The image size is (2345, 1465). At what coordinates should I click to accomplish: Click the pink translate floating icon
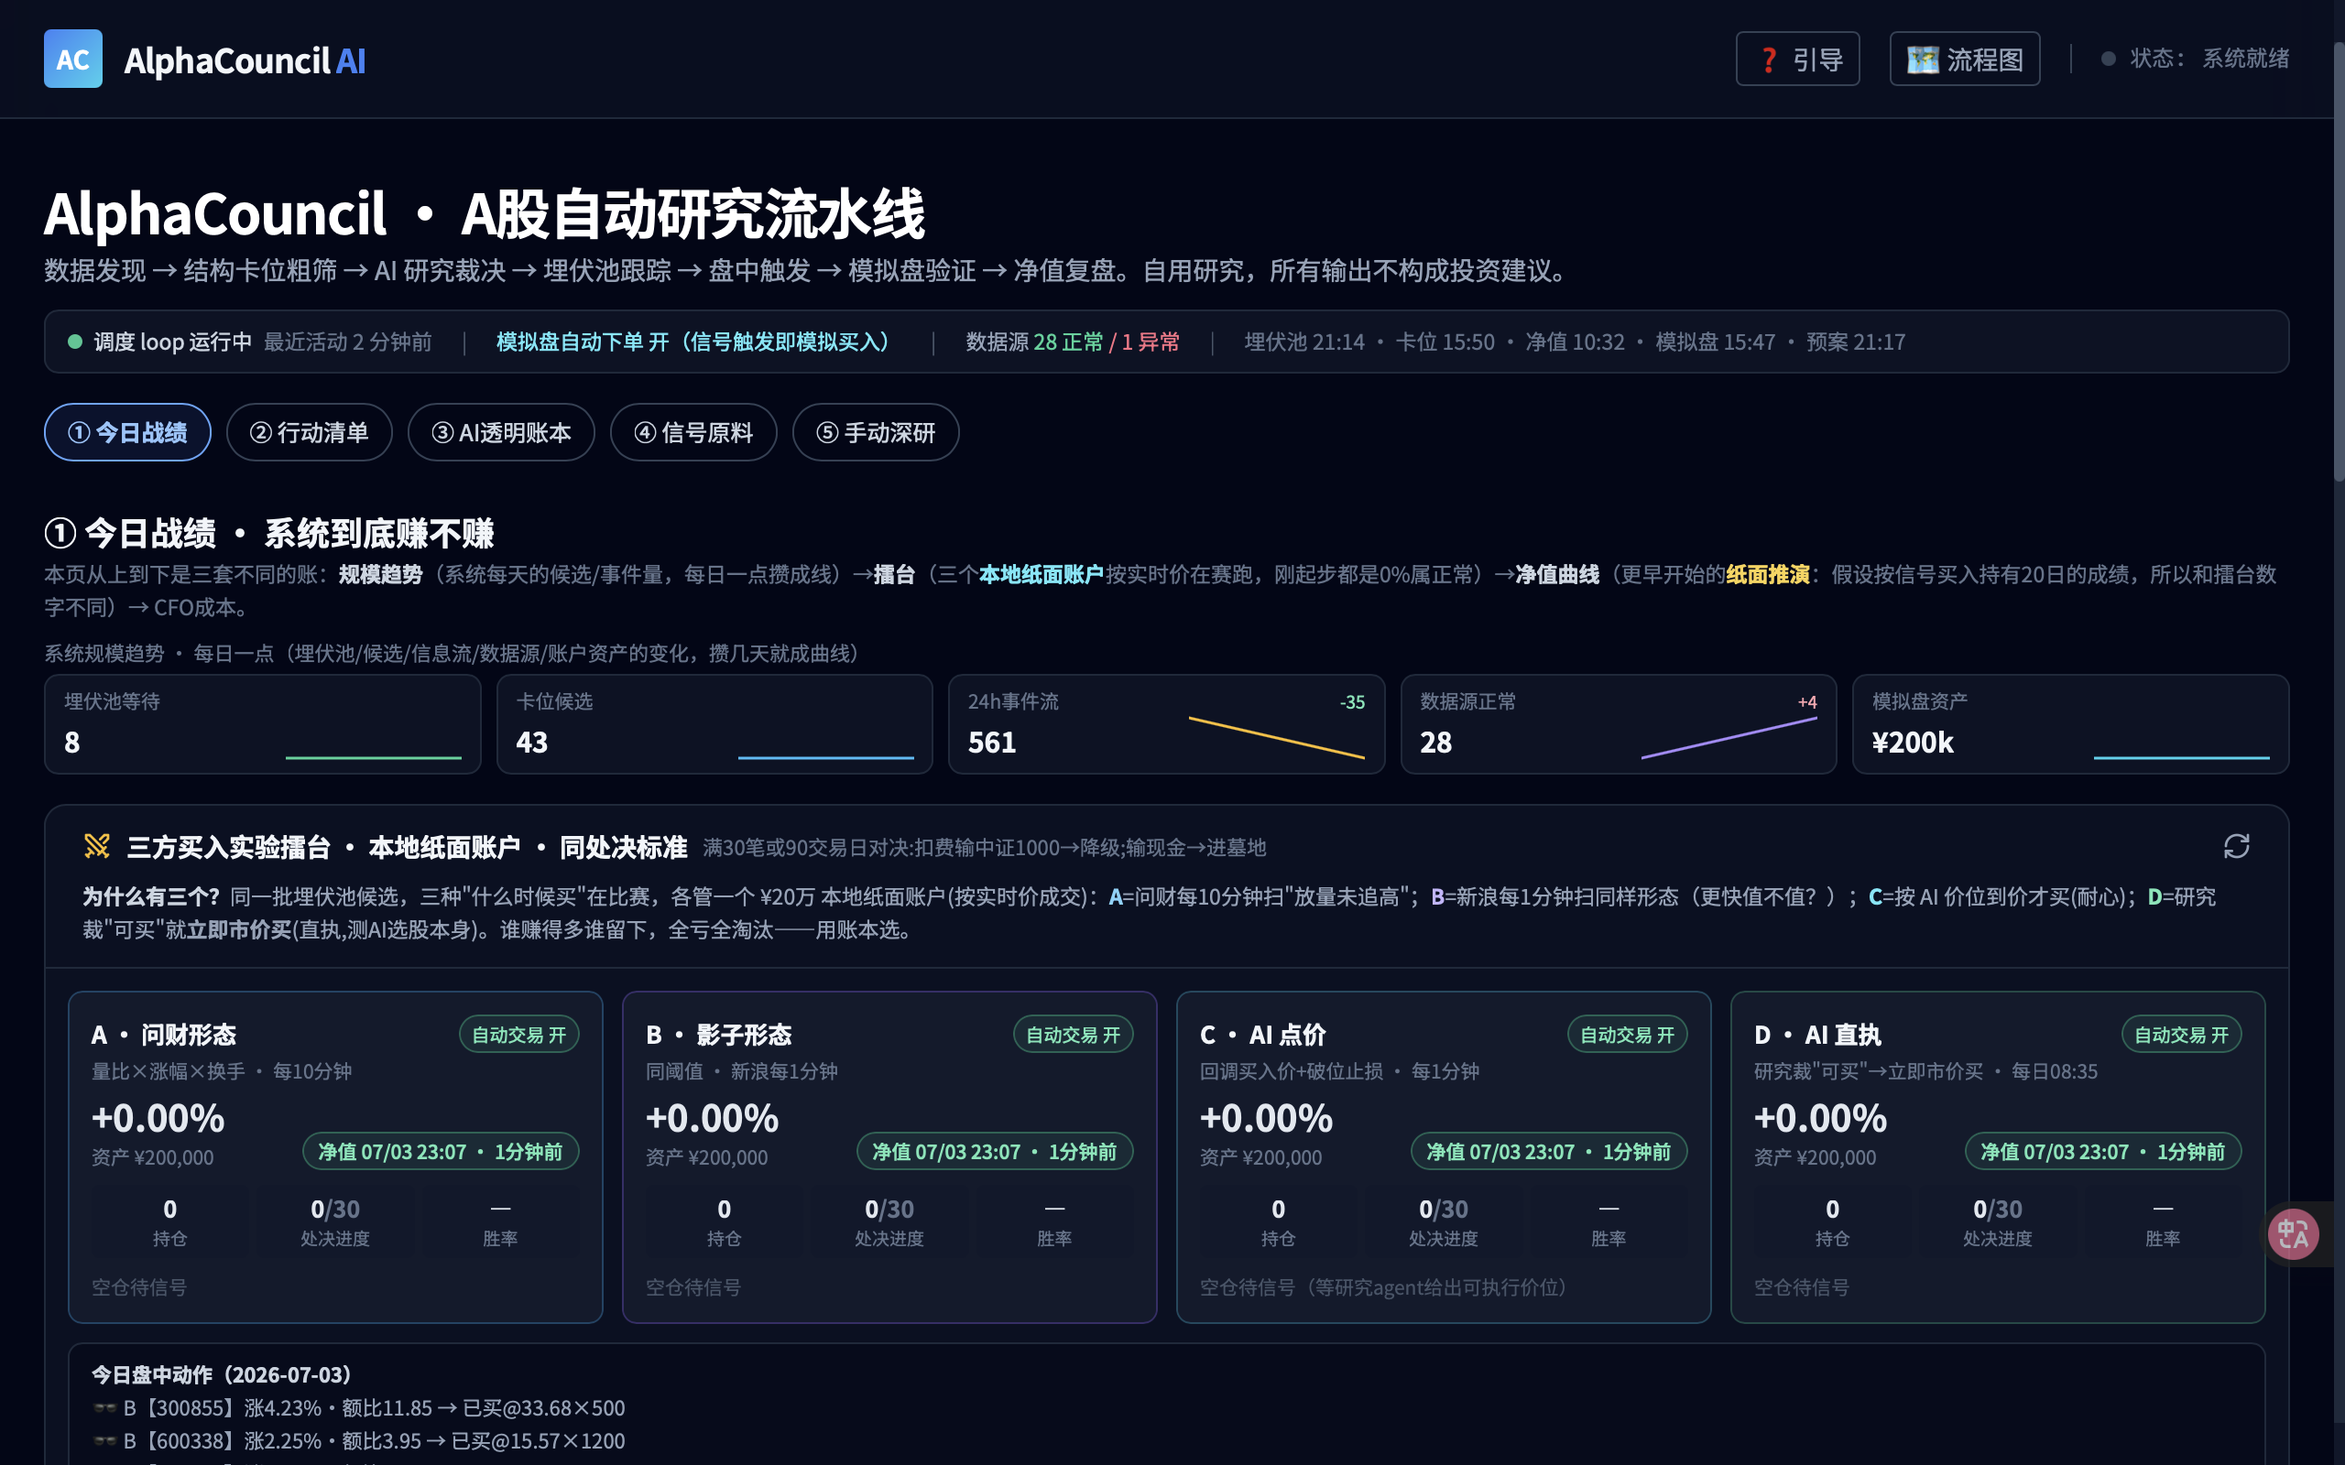click(x=2293, y=1233)
